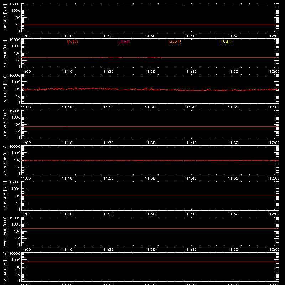
Task: Select the 1000 tick label on the 410 MHz axis
Action: click(16, 46)
